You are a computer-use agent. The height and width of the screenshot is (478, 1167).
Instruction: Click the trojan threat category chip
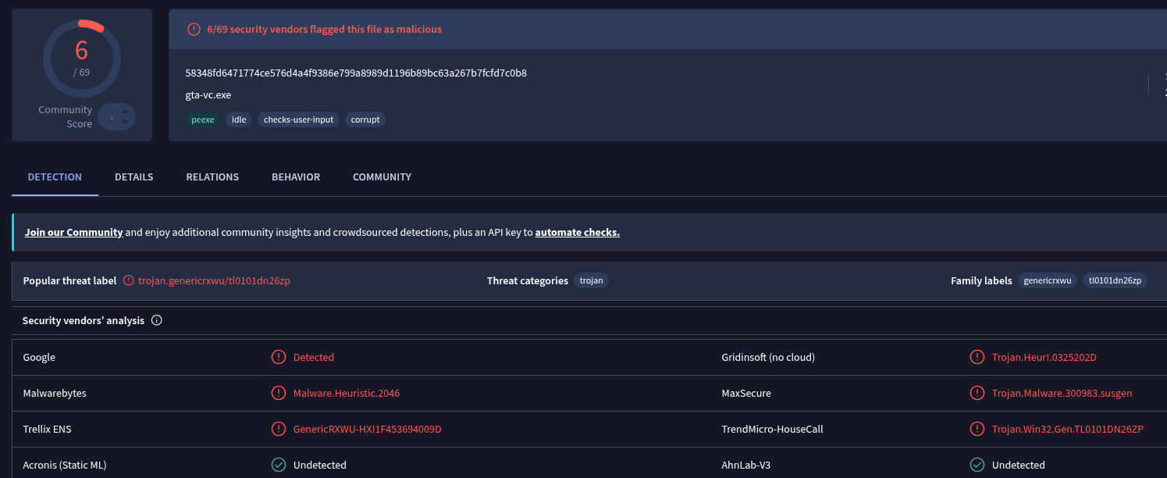pos(592,280)
